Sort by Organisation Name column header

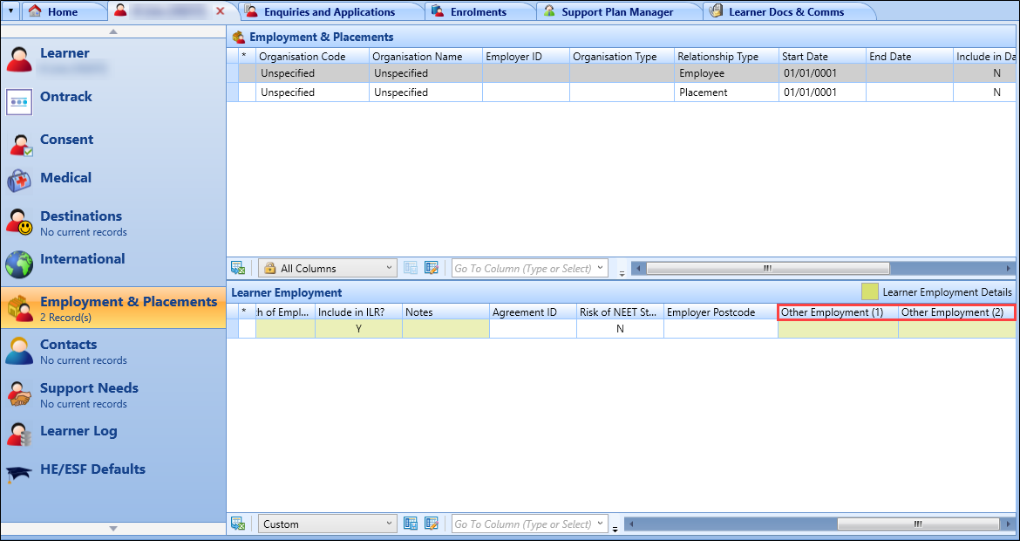pos(425,57)
